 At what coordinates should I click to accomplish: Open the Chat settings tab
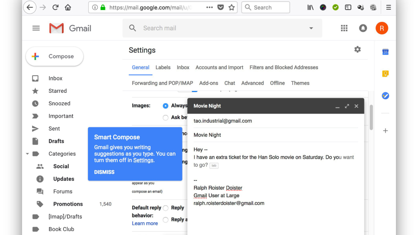point(229,83)
